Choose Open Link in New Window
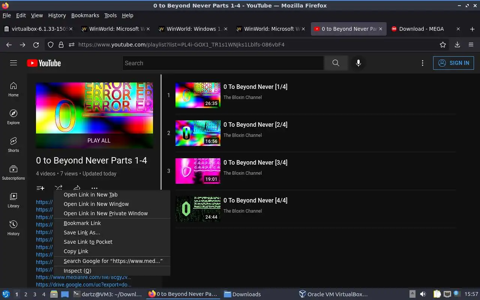The width and height of the screenshot is (480, 300). (112, 204)
